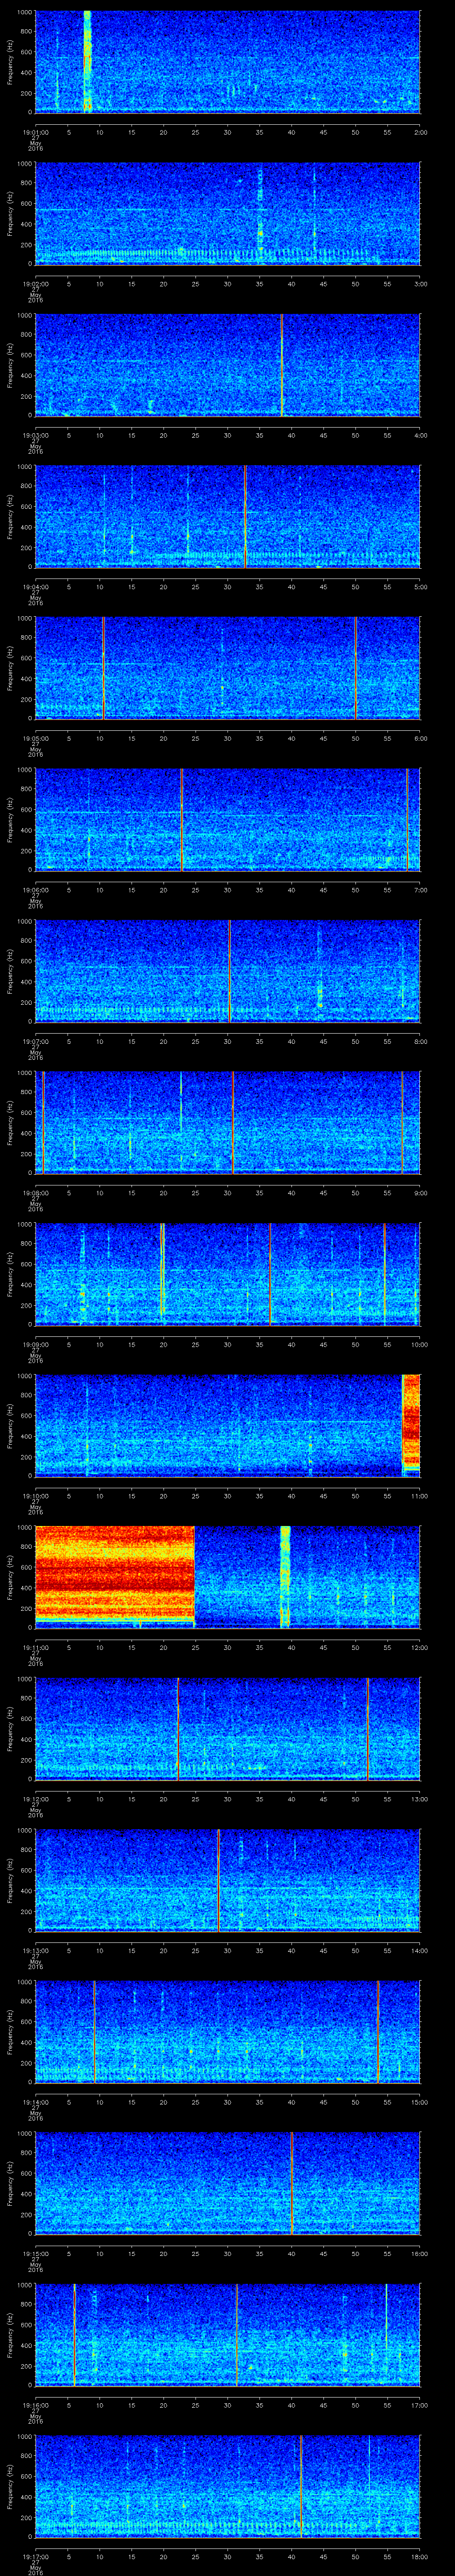Click the 4:00 end time label
455x2576 pixels.
(420, 435)
